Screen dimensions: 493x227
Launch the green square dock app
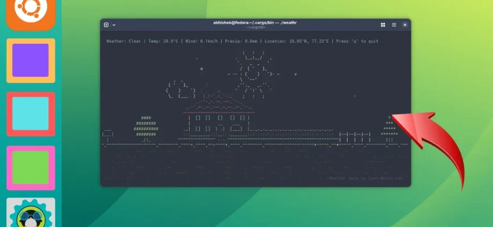(31, 168)
